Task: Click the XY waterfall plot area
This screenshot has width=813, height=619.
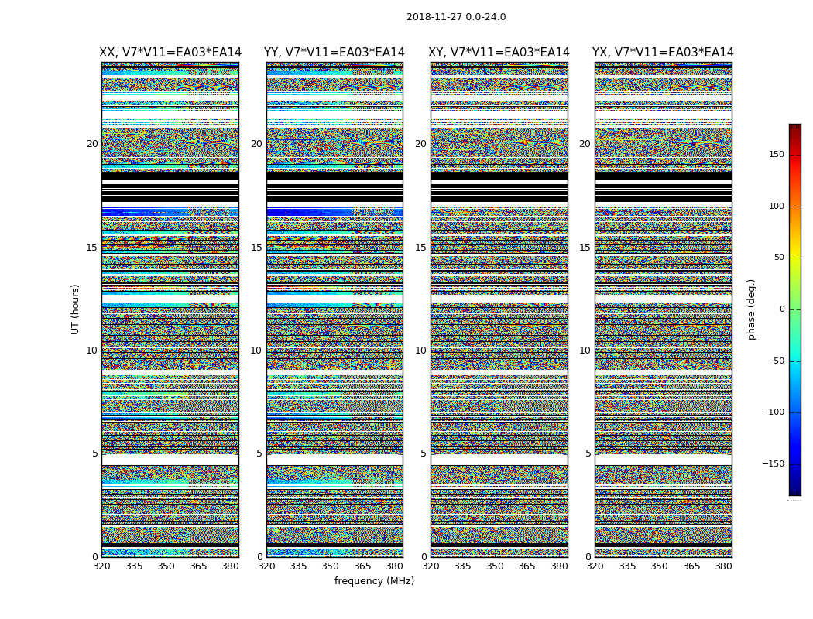Action: pyautogui.click(x=499, y=309)
